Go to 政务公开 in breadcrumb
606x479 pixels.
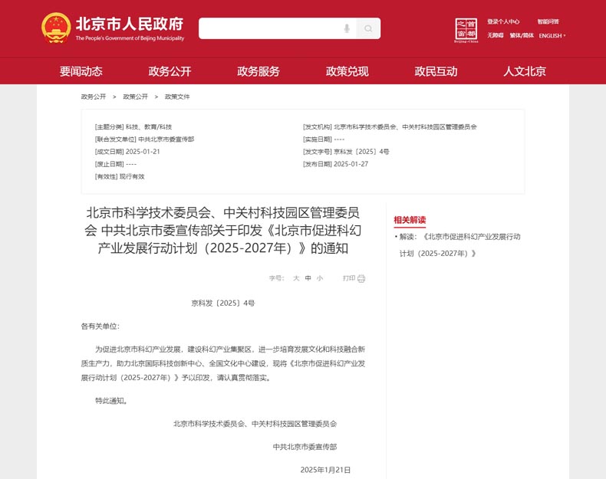(x=93, y=97)
